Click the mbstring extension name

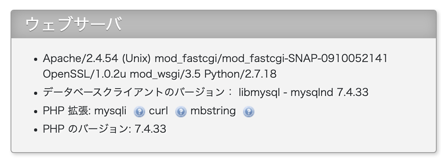click(x=213, y=111)
